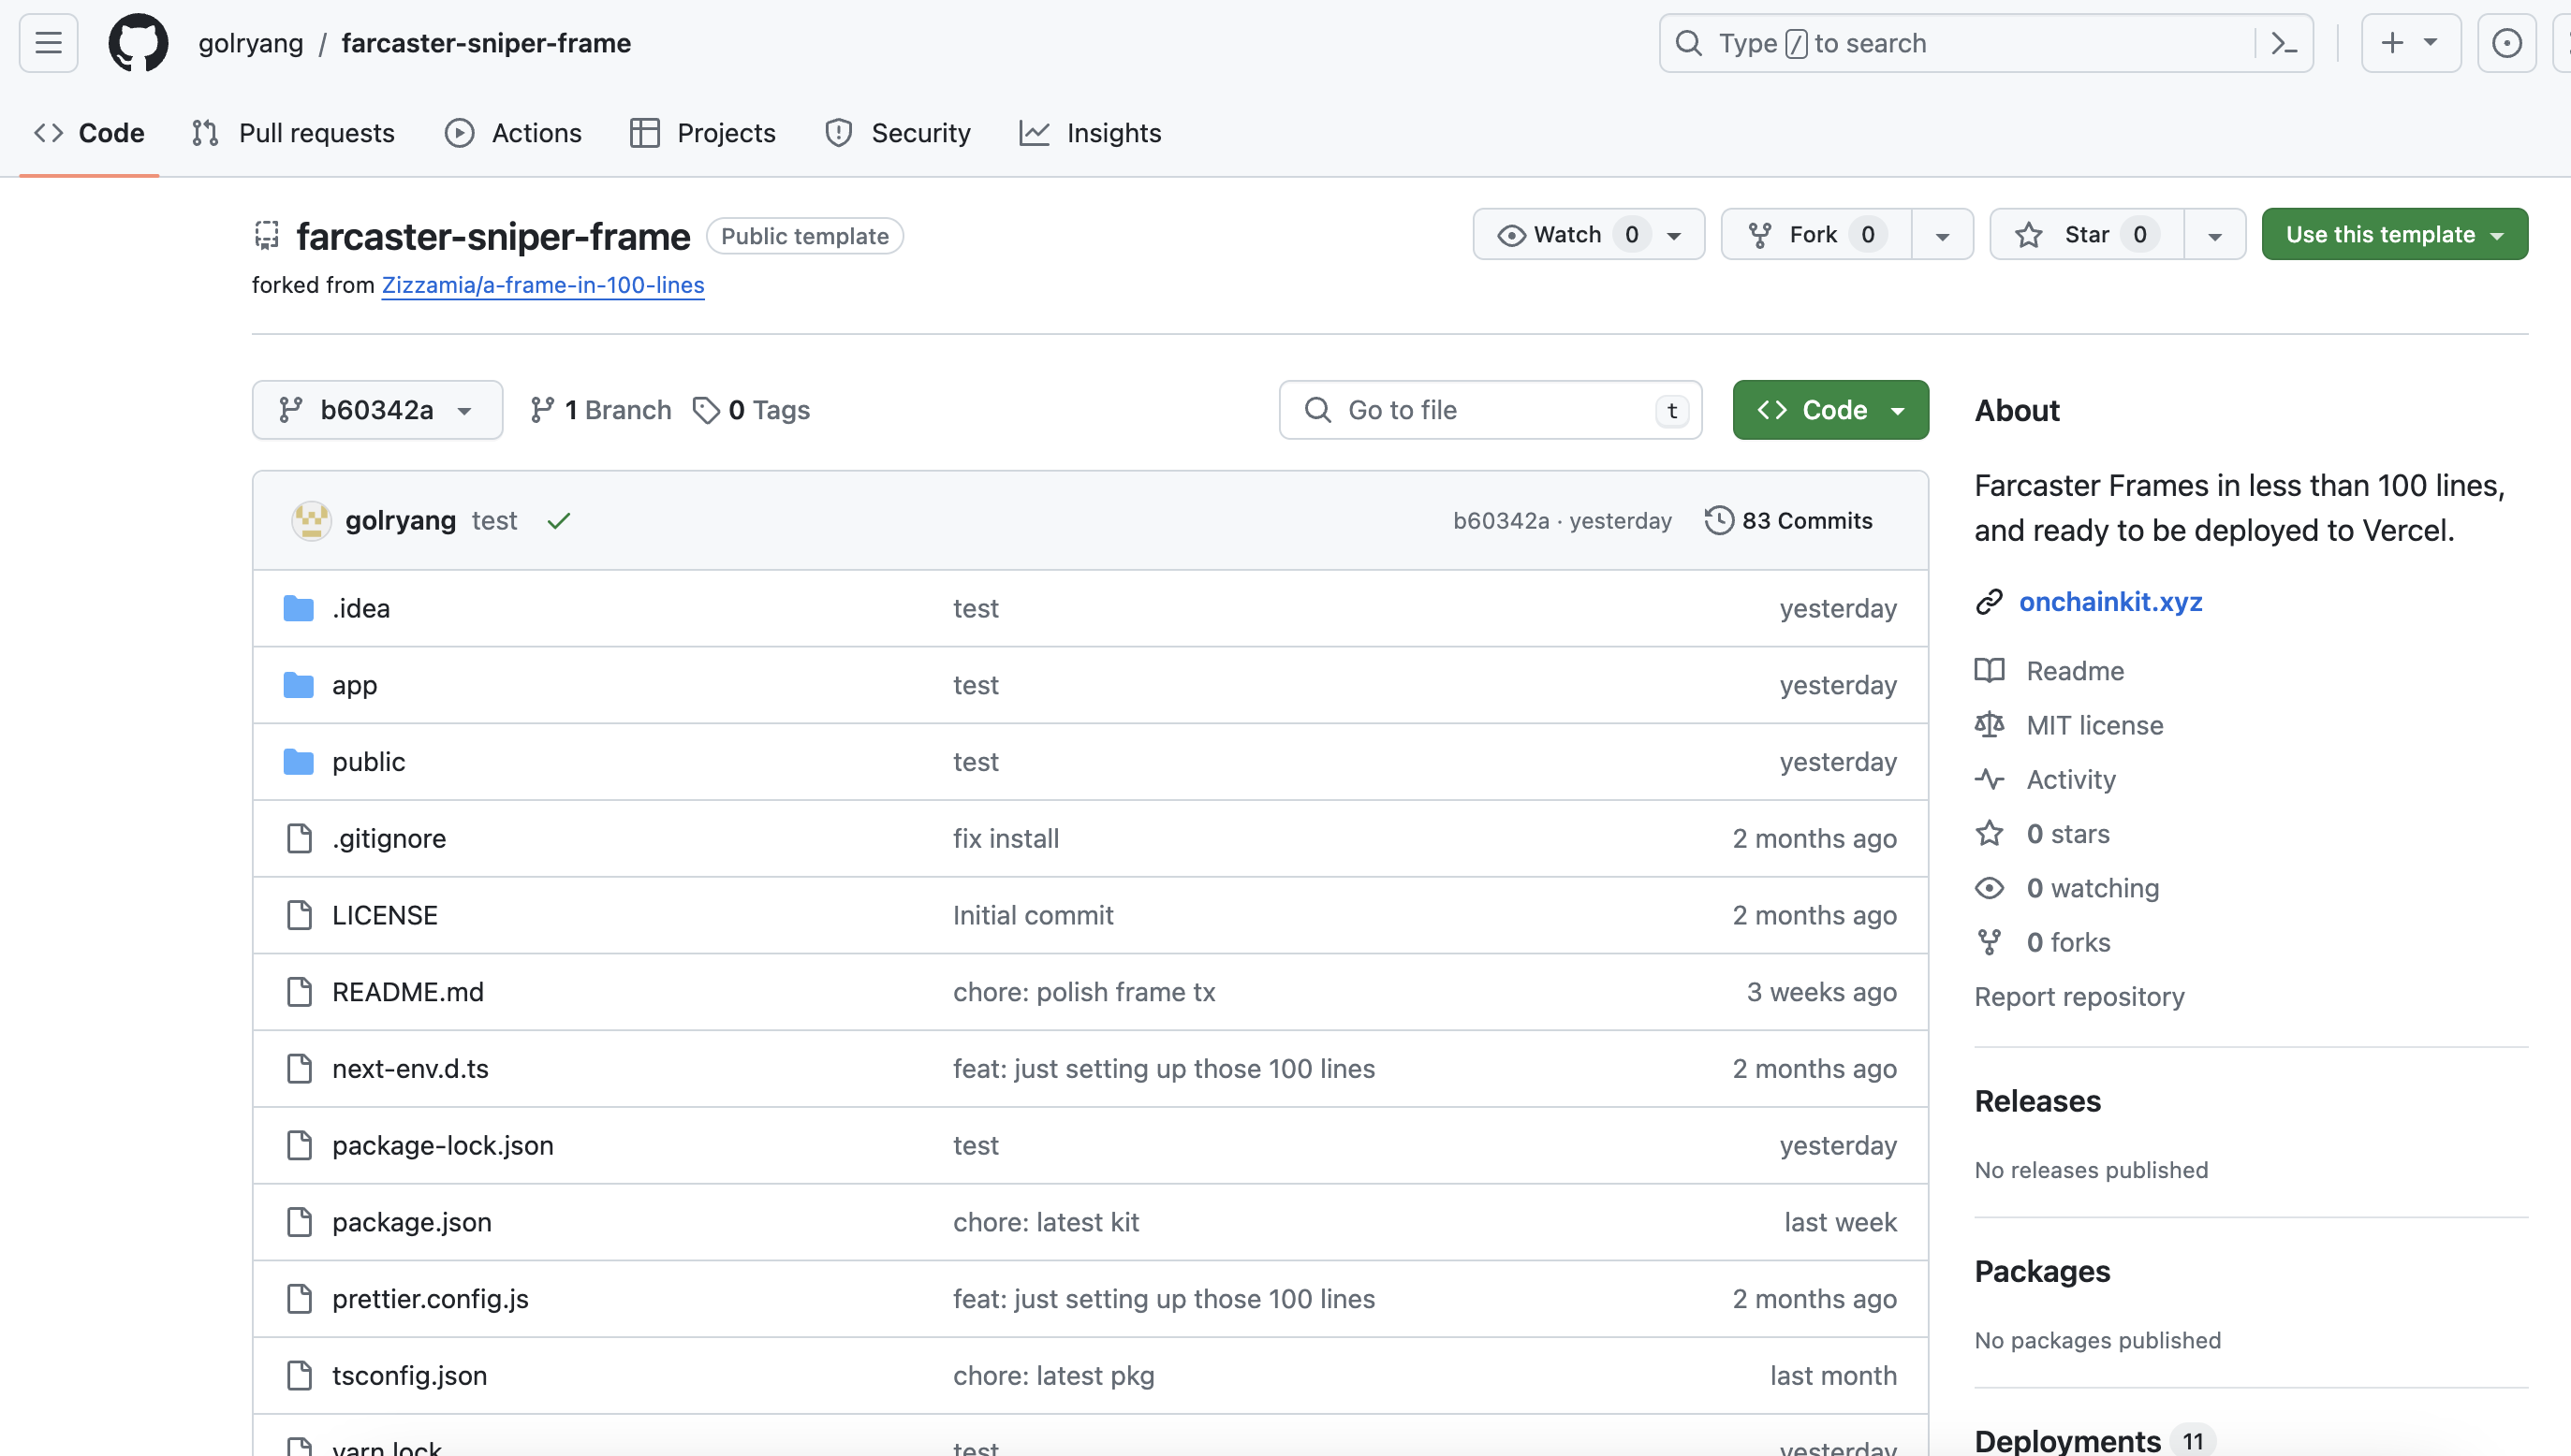Click the fork icon beside 0 forks

point(1989,942)
